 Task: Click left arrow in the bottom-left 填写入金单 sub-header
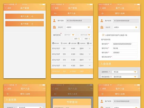[x=8, y=94]
